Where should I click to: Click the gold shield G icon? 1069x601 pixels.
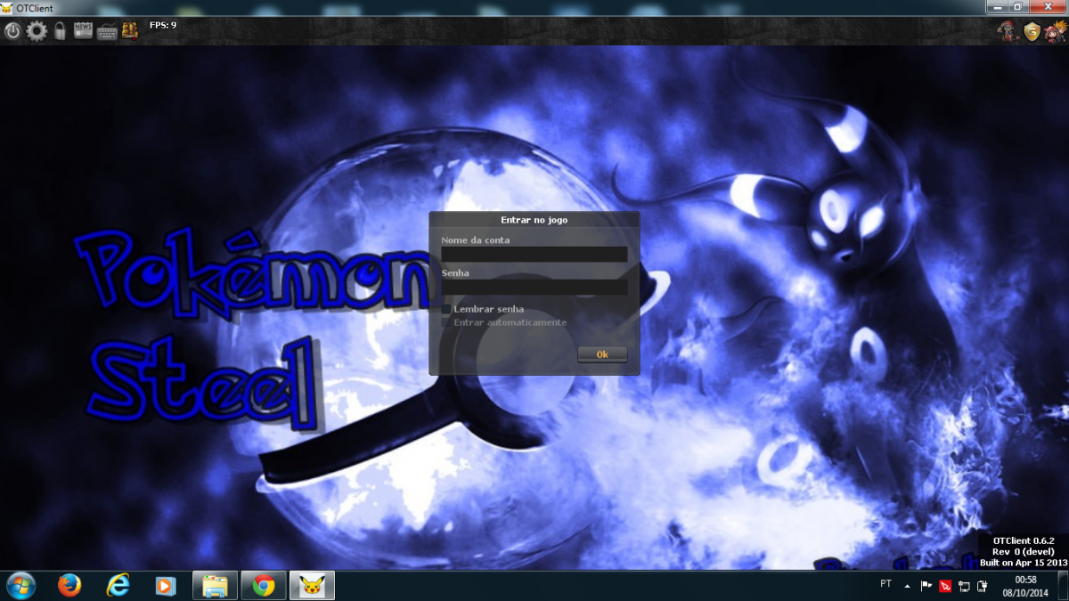(x=1032, y=31)
